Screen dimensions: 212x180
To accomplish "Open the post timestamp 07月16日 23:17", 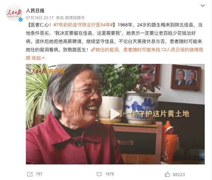I will (40, 18).
